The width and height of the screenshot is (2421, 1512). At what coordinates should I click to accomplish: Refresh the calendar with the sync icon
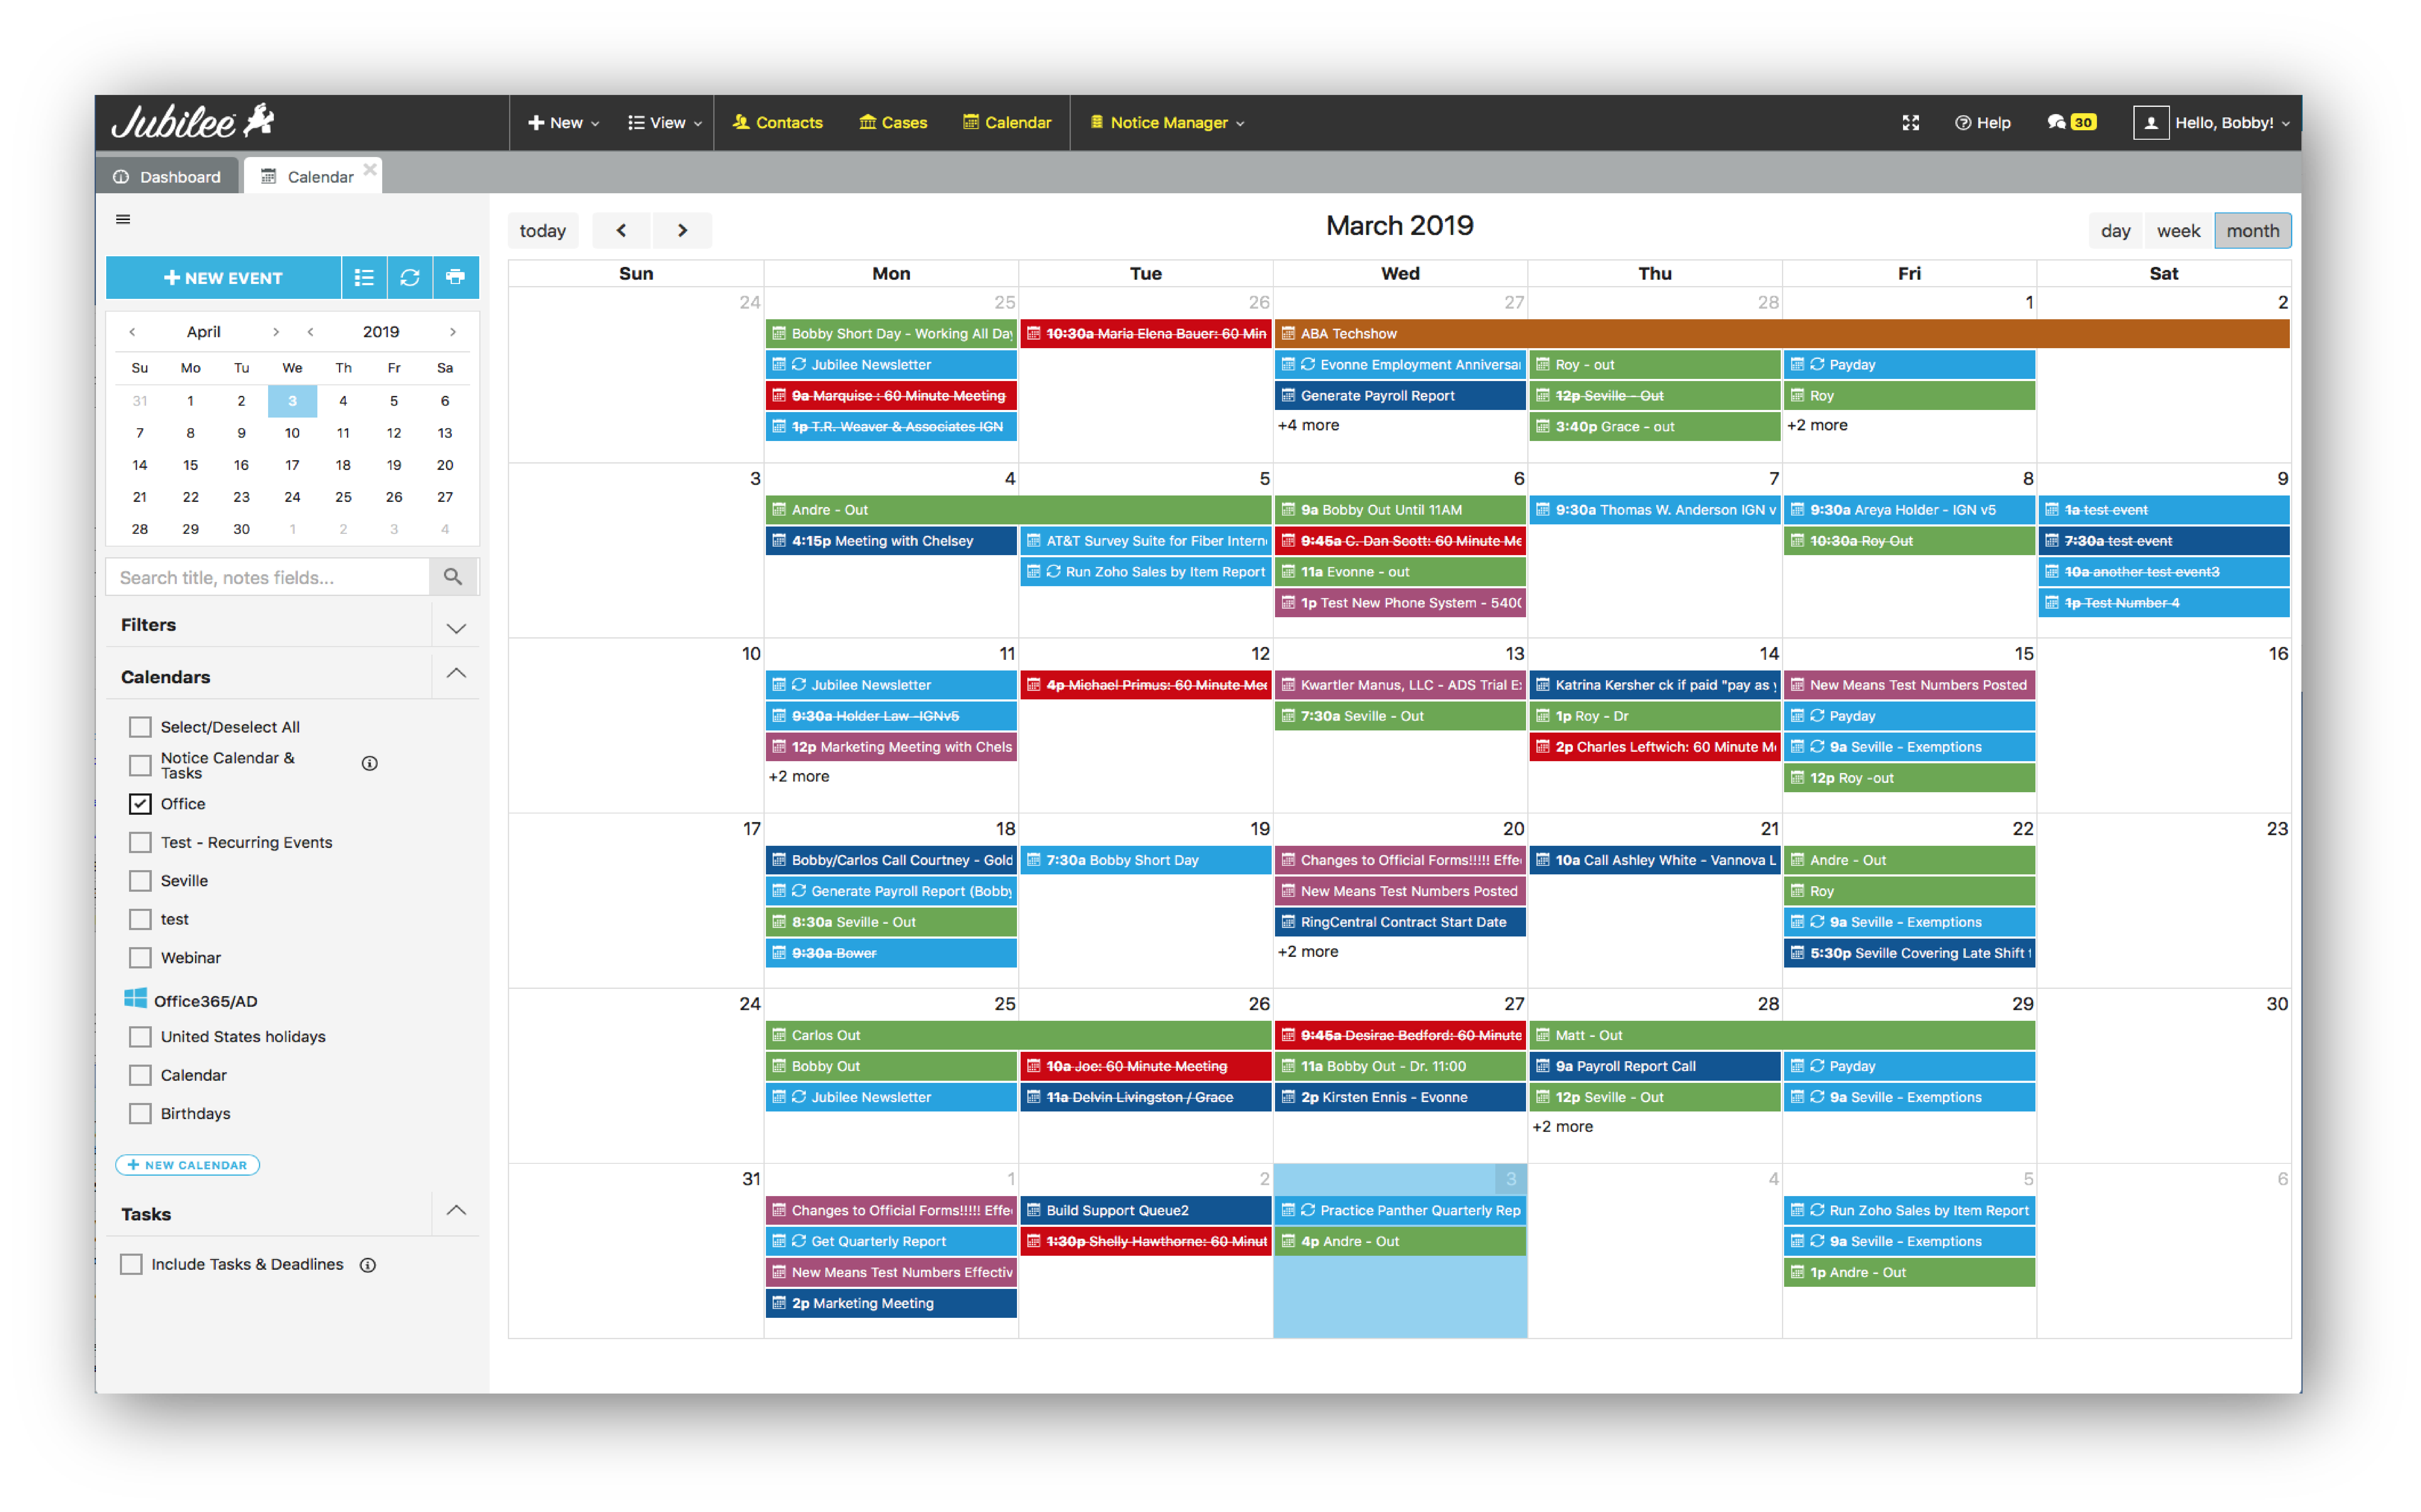(x=410, y=278)
